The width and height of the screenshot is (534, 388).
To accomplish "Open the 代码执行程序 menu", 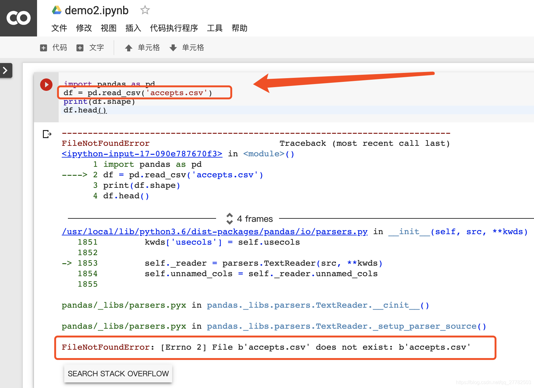I will 174,28.
